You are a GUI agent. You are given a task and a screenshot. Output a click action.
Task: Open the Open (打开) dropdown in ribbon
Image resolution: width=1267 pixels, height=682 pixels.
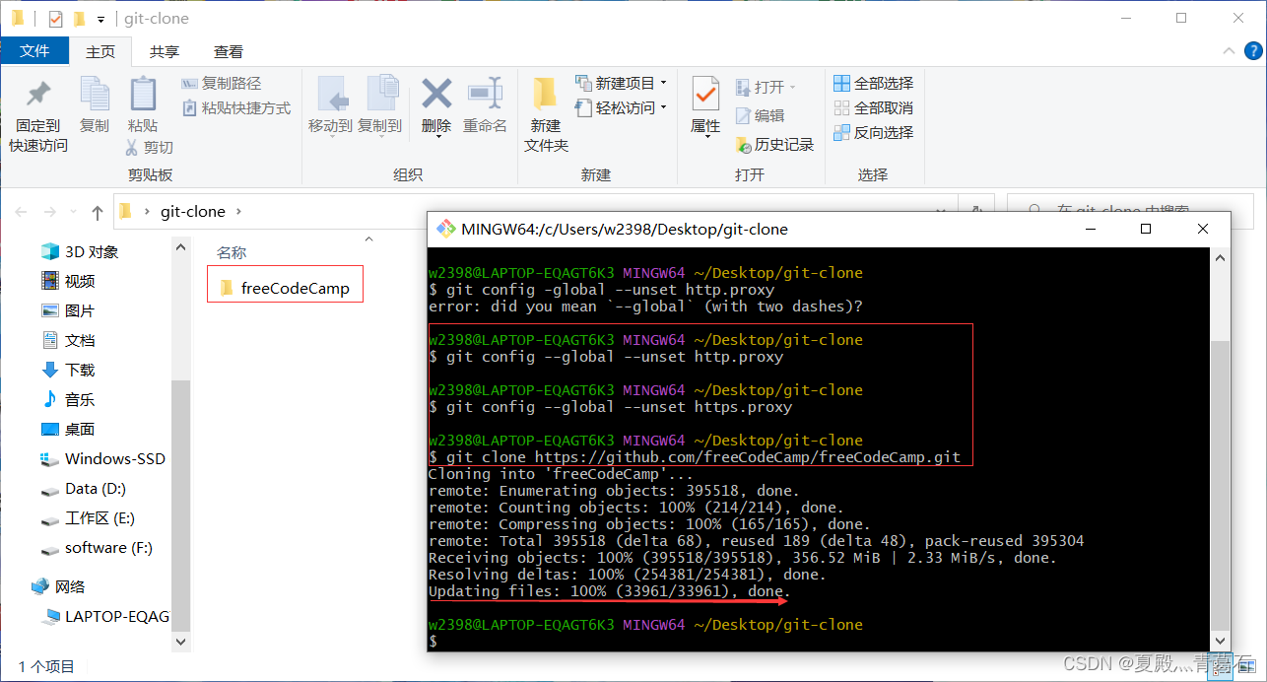[766, 87]
